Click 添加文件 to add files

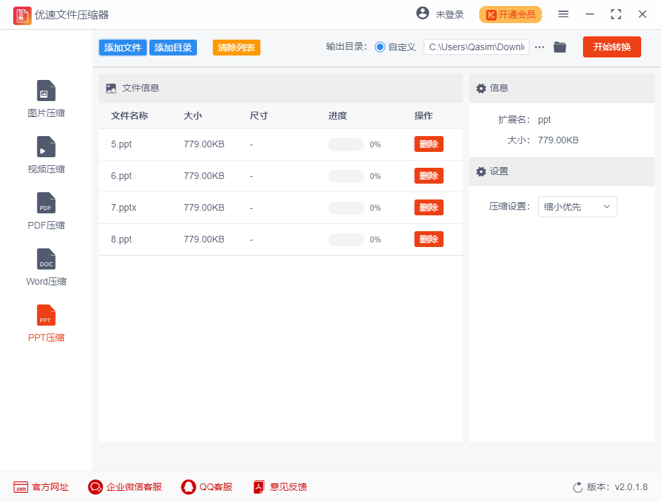[122, 47]
